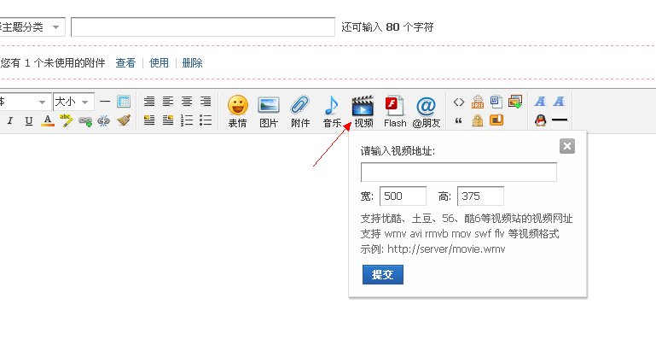The width and height of the screenshot is (656, 357).
Task: Click the angle brackets code icon
Action: pos(459,102)
